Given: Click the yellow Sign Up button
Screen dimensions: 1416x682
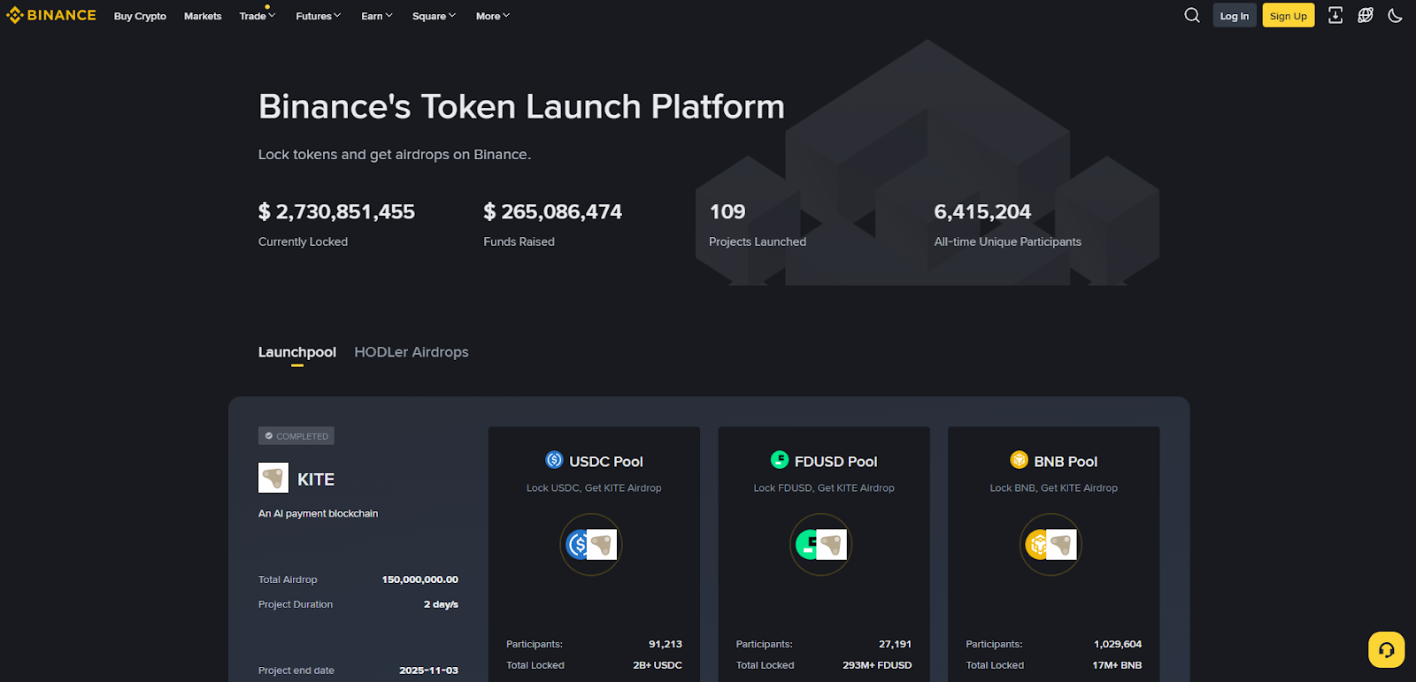Looking at the screenshot, I should [1289, 16].
